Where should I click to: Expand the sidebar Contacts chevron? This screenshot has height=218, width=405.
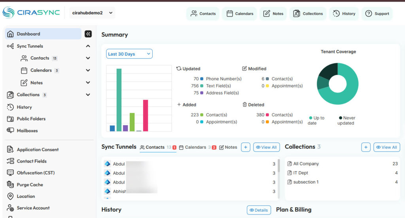[88, 58]
